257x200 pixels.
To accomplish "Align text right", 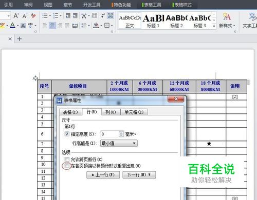I will [60, 26].
